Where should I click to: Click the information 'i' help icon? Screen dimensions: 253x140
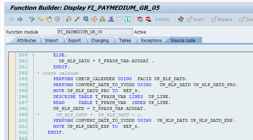128,19
